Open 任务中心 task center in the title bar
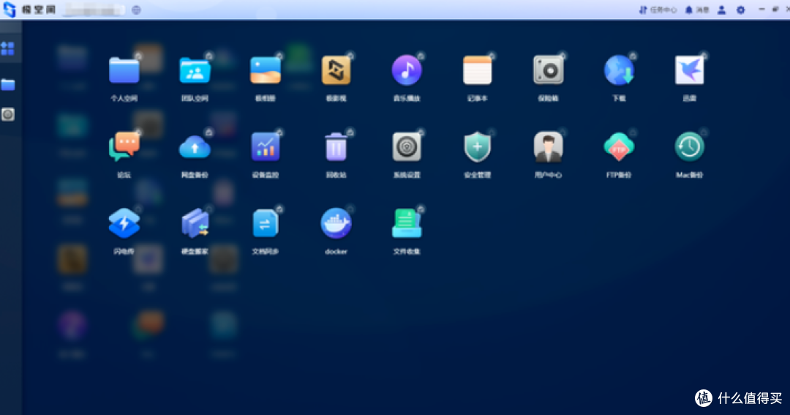The image size is (790, 415). (658, 10)
